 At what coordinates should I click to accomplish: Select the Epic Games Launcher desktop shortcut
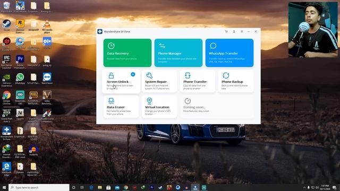tap(7, 62)
